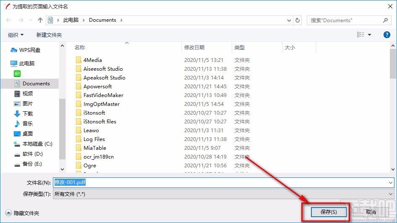Select 此电脑 in the sidebar

pos(22,64)
